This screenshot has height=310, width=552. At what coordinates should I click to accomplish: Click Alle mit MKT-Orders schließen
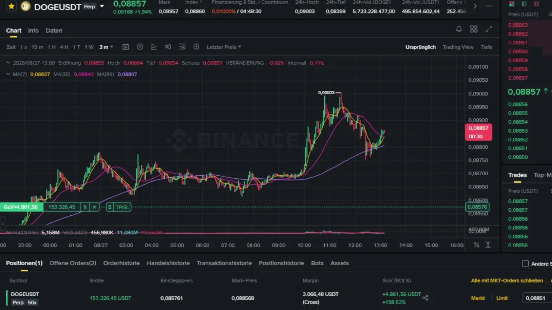pyautogui.click(x=507, y=281)
